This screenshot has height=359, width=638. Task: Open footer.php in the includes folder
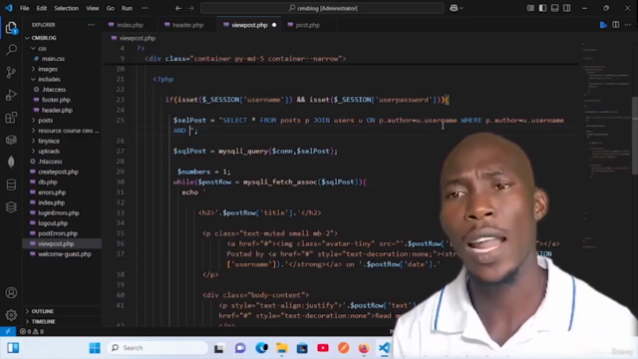point(56,100)
